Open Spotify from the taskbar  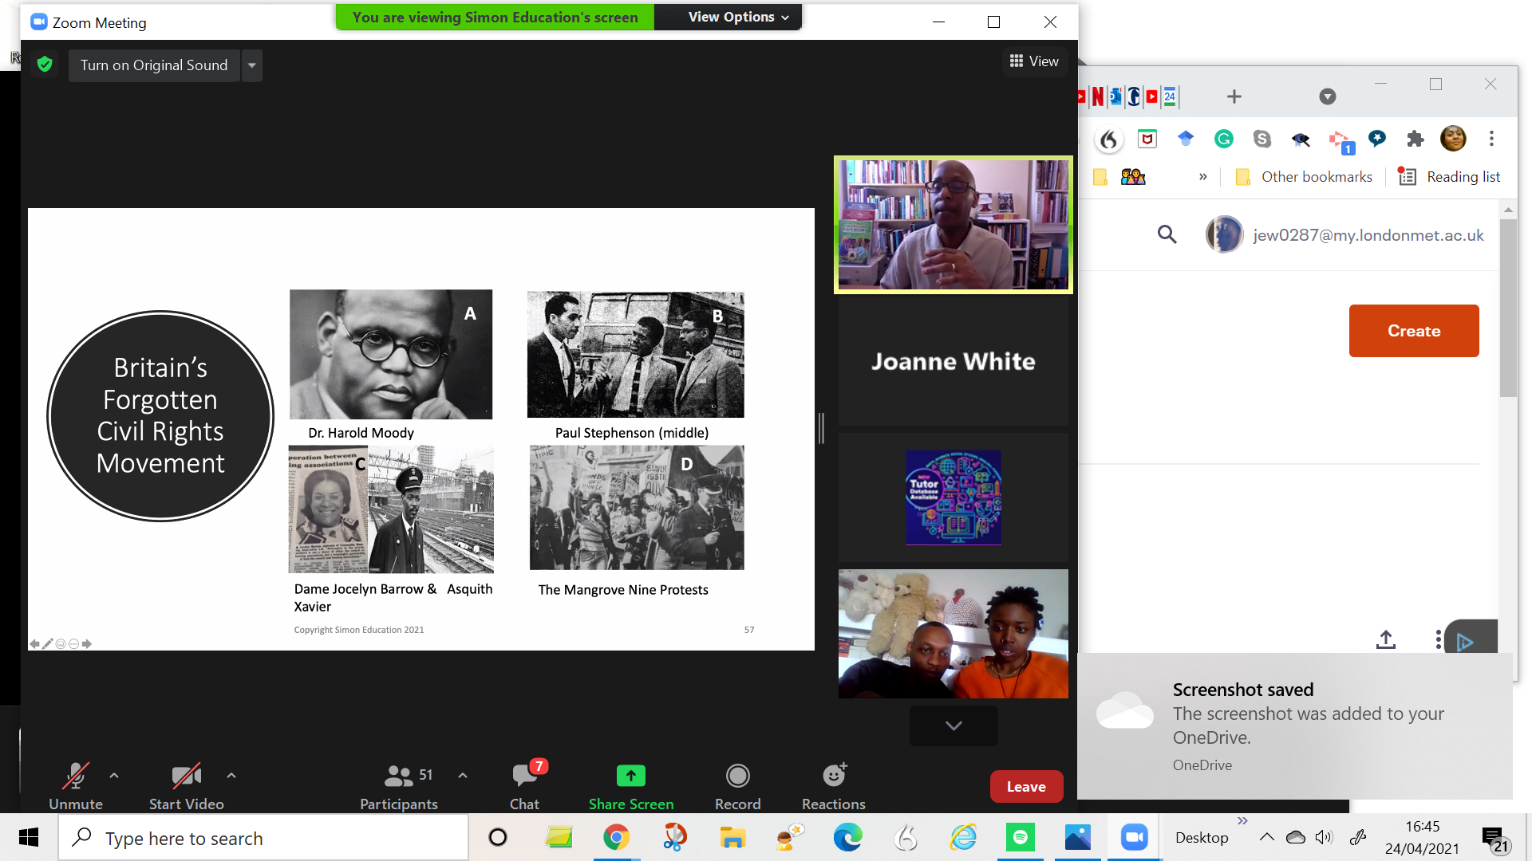[1020, 837]
